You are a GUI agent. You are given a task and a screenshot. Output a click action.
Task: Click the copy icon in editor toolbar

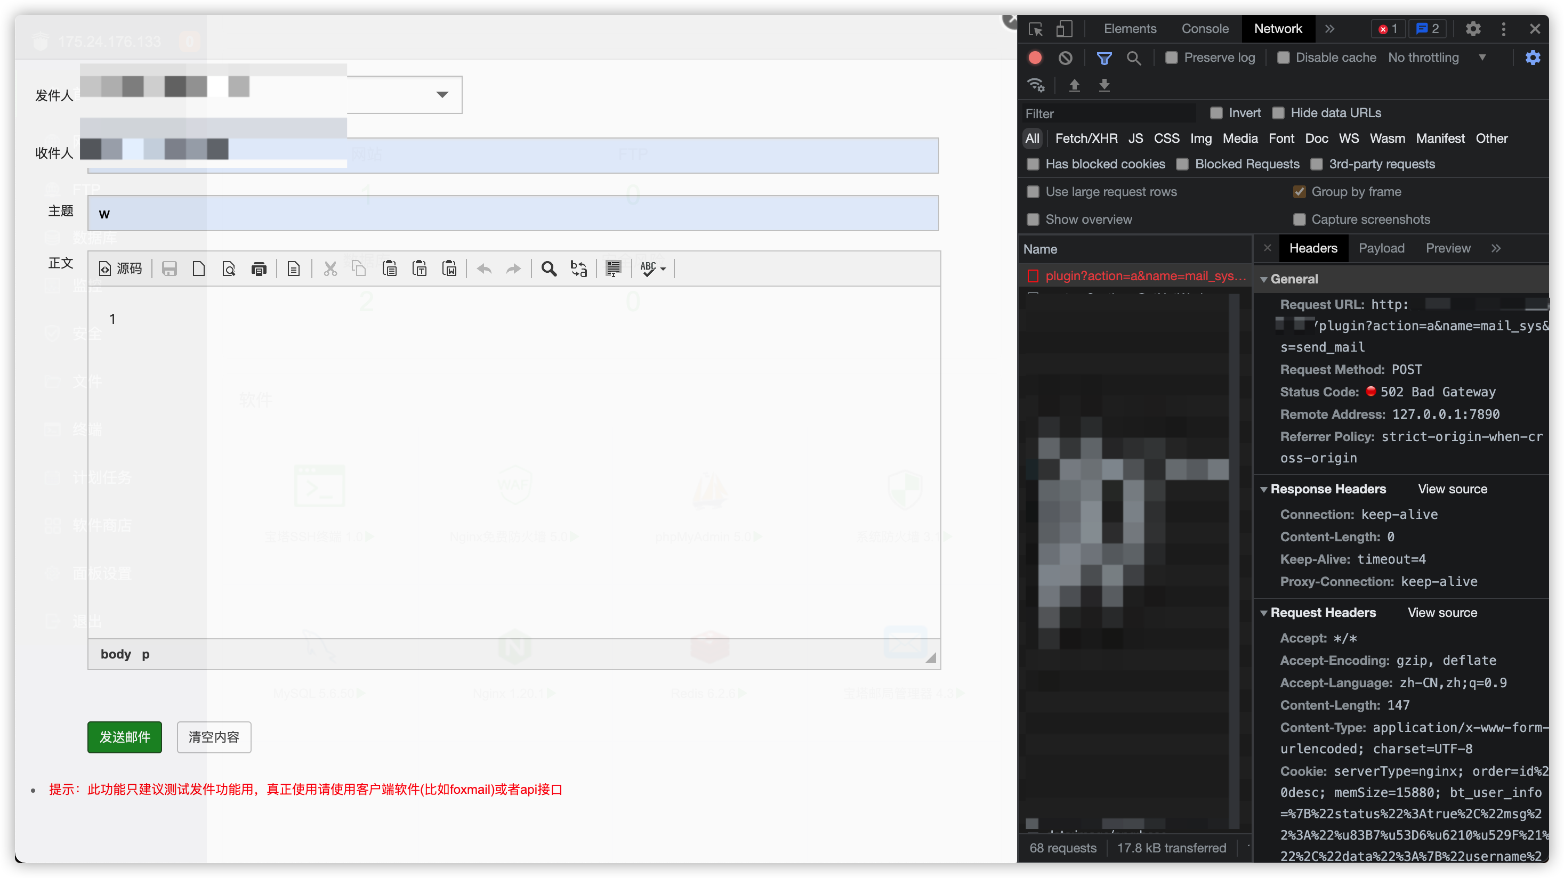point(359,268)
